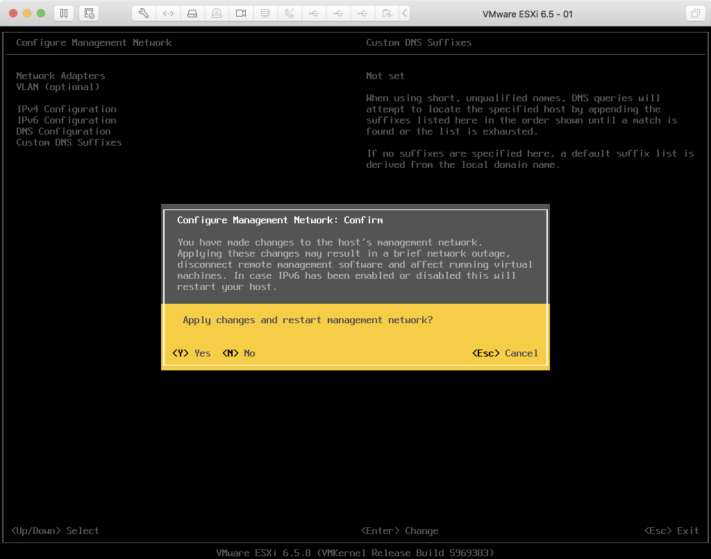Select DNS Configuration option

click(63, 131)
